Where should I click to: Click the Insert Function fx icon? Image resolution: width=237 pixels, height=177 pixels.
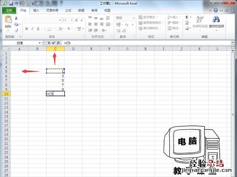point(59,43)
